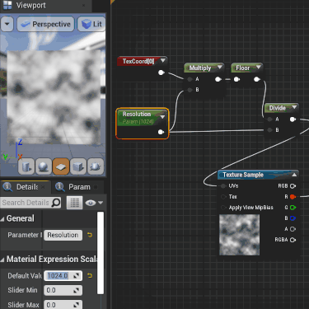This screenshot has height=309, width=309.
Task: Reset Default Value with yellow arrow
Action: [90, 275]
